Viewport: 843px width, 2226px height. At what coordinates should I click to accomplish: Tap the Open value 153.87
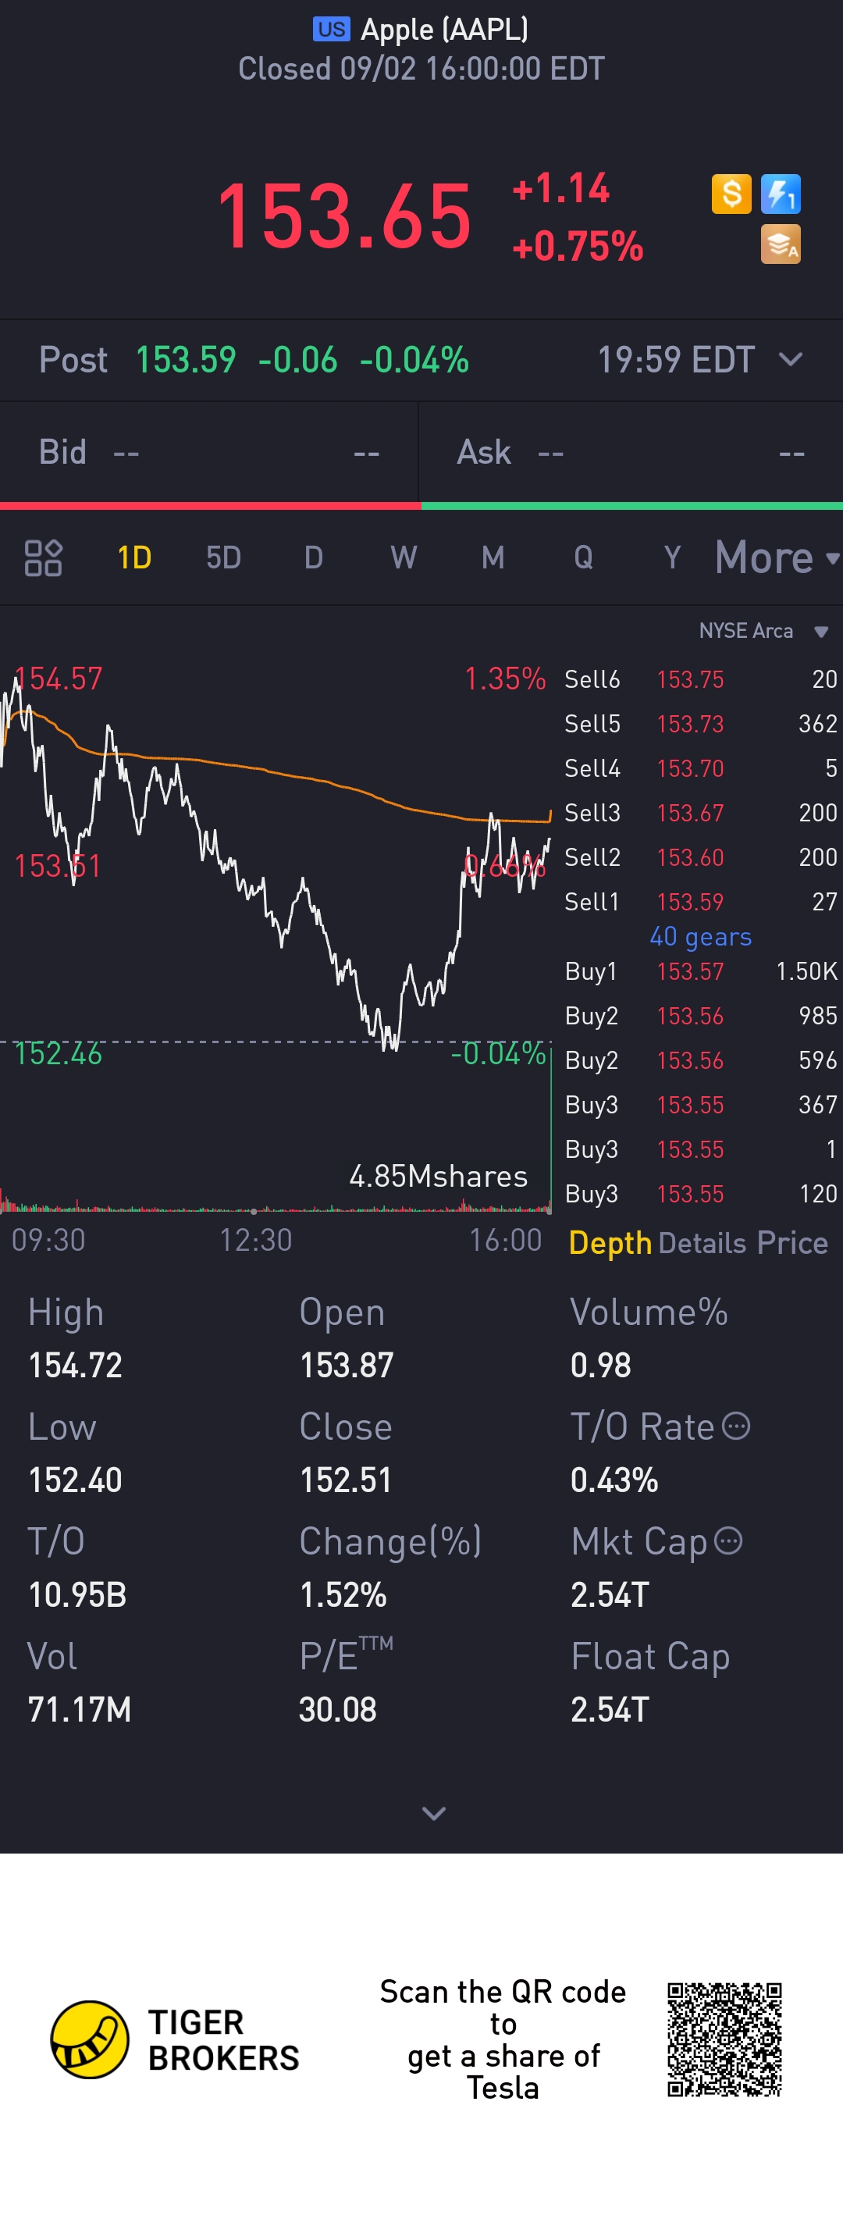(x=347, y=1366)
